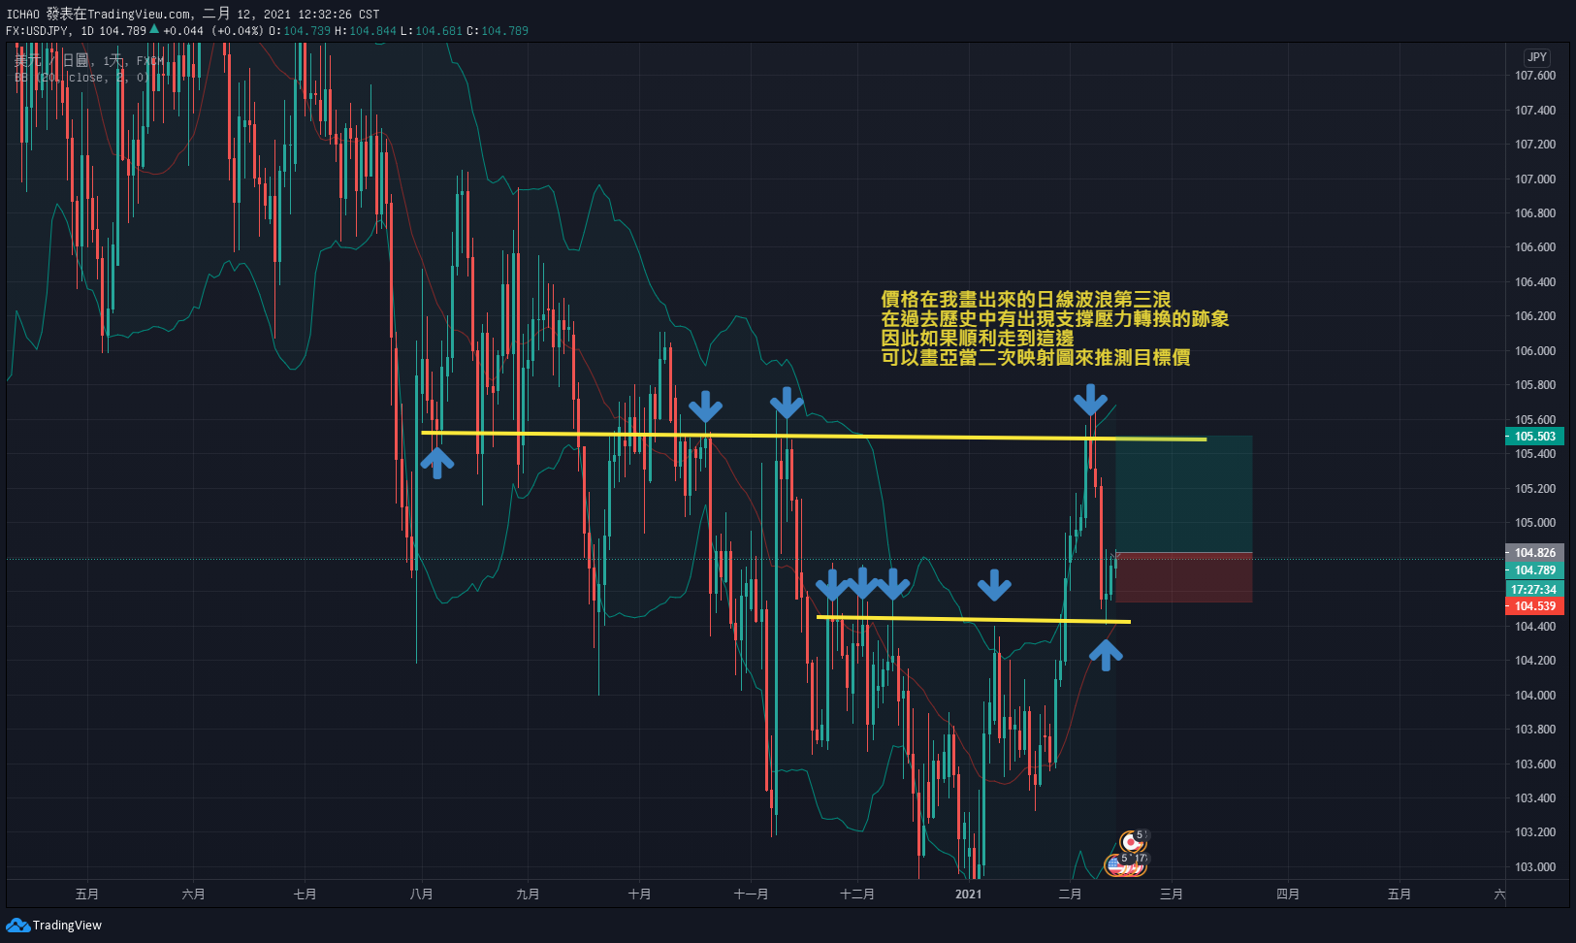
Task: Click 107.000 on the price scale
Action: click(x=1535, y=179)
